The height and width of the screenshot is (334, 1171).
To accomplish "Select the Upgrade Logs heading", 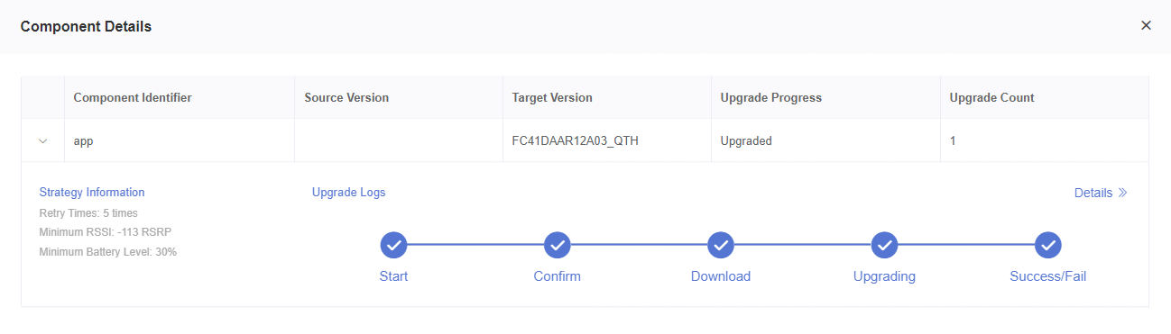I will point(348,193).
